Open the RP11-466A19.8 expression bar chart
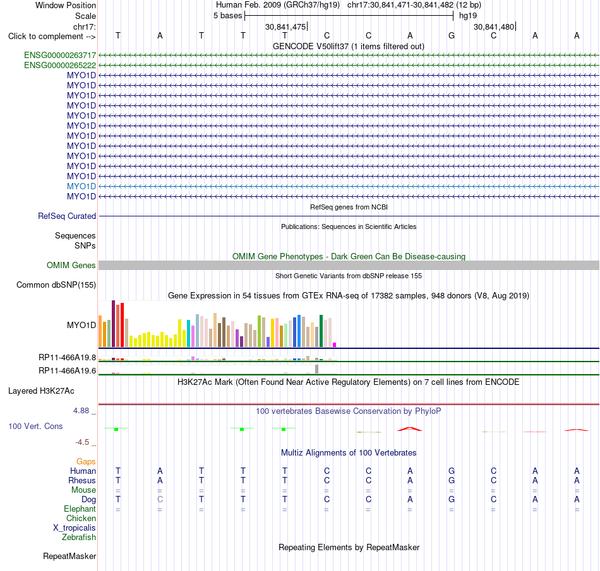Image resolution: width=600 pixels, height=571 pixels. (217, 358)
